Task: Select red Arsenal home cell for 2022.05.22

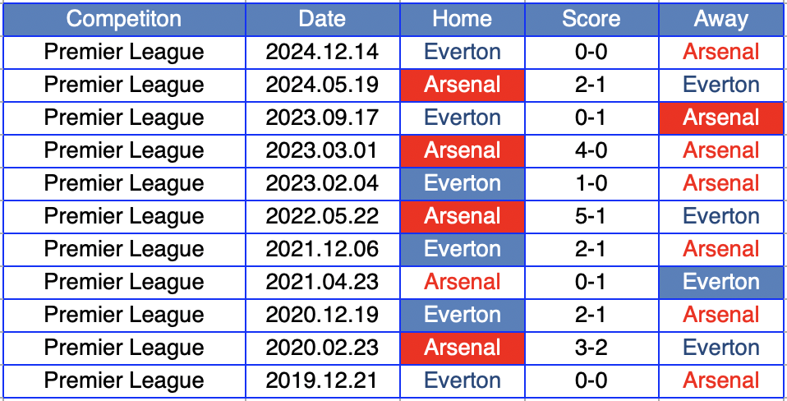Action: click(x=462, y=216)
